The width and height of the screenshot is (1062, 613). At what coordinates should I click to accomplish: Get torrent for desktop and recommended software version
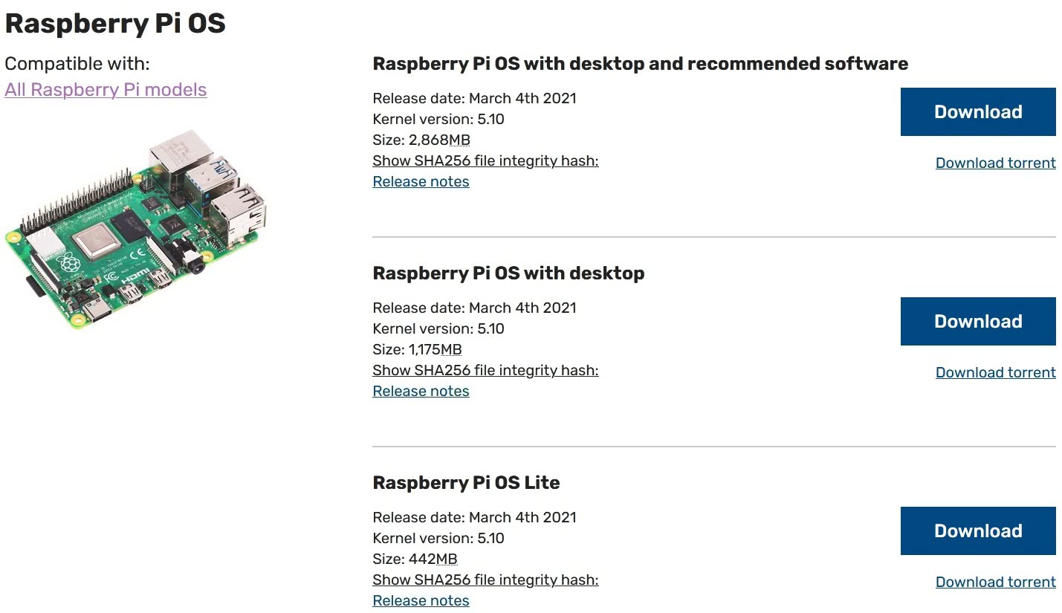[x=995, y=163]
